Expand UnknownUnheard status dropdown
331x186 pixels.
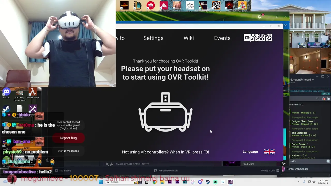313,80
